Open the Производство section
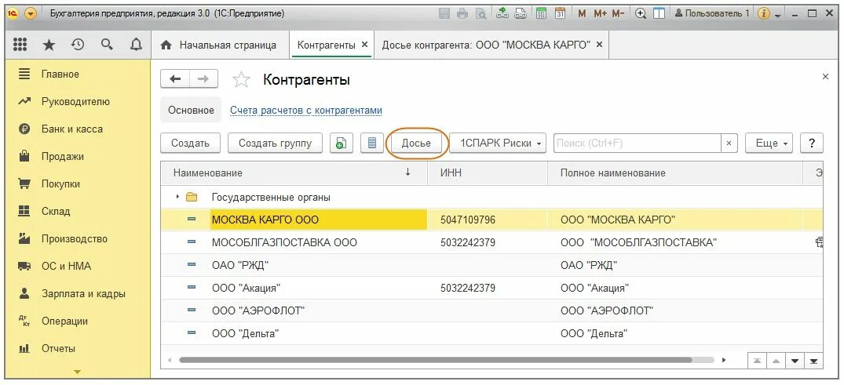The width and height of the screenshot is (844, 385). pyautogui.click(x=75, y=238)
